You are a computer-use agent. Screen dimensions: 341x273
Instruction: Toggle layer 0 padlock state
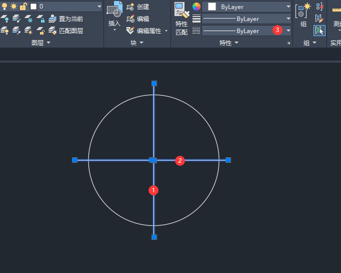(23, 7)
